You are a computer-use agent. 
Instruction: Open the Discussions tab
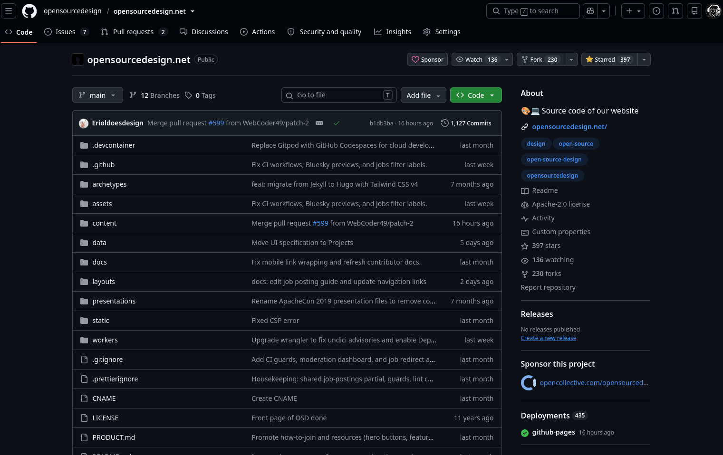[204, 32]
